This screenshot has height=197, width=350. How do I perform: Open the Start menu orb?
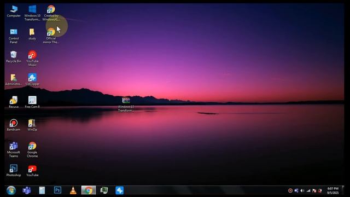(x=11, y=190)
